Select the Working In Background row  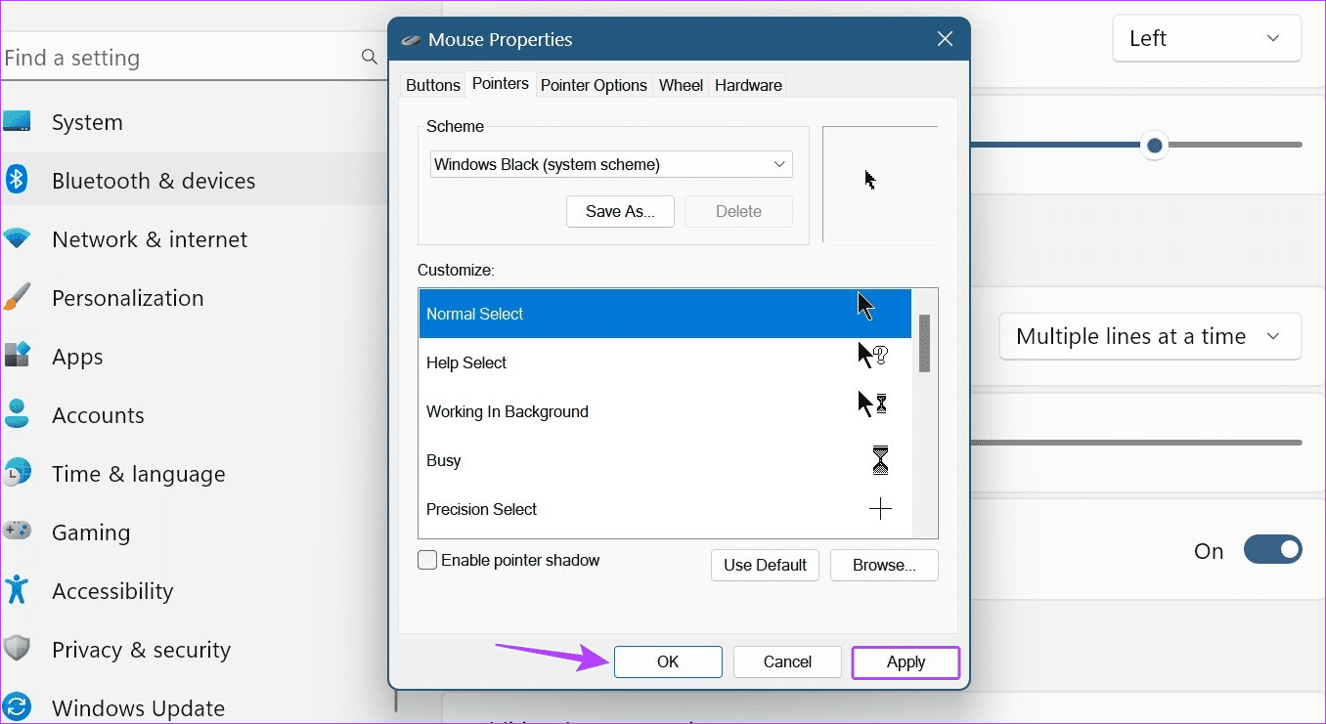coord(665,411)
